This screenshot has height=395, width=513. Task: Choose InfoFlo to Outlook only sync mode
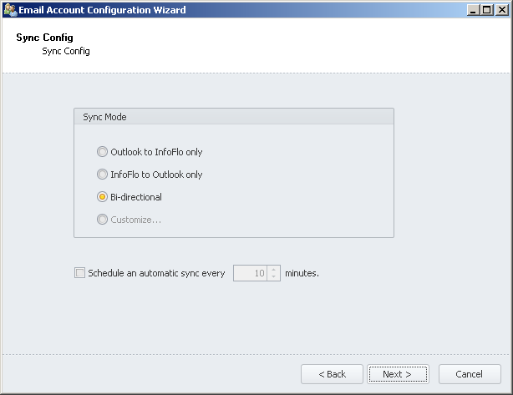click(103, 175)
